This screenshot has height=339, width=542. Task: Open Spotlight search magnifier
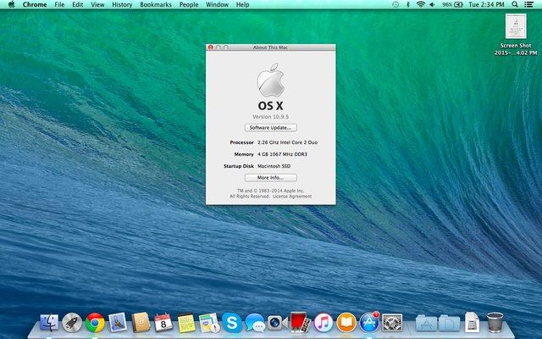click(515, 4)
